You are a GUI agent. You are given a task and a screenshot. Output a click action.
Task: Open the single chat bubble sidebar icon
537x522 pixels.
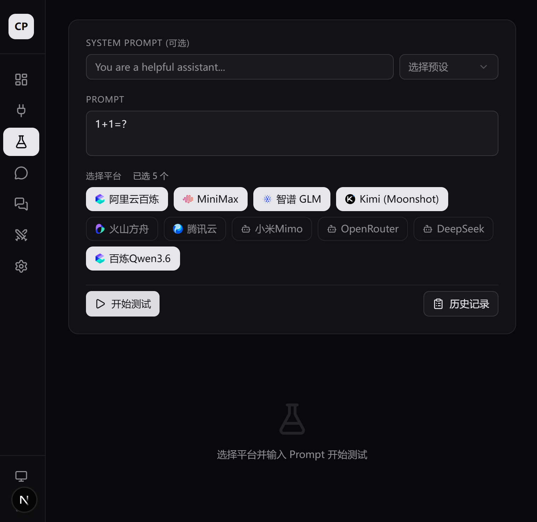coord(21,173)
